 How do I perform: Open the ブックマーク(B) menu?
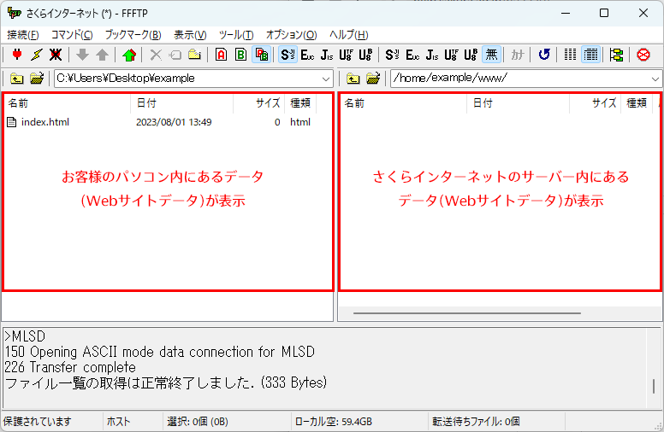133,35
